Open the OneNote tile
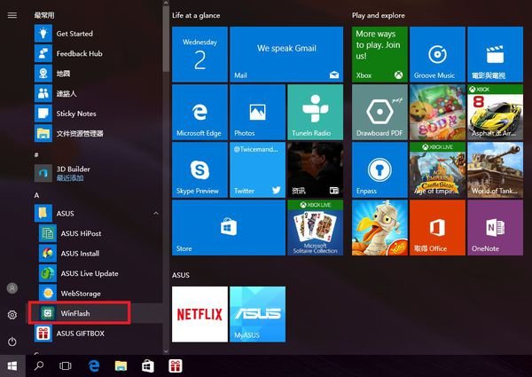 495,227
